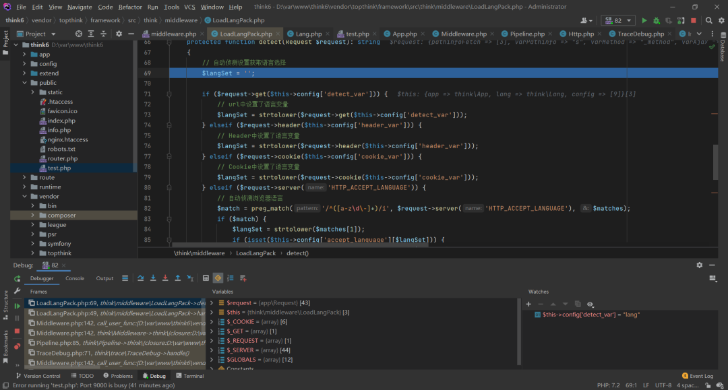Click Evaluate Expression calculator icon

coord(206,278)
